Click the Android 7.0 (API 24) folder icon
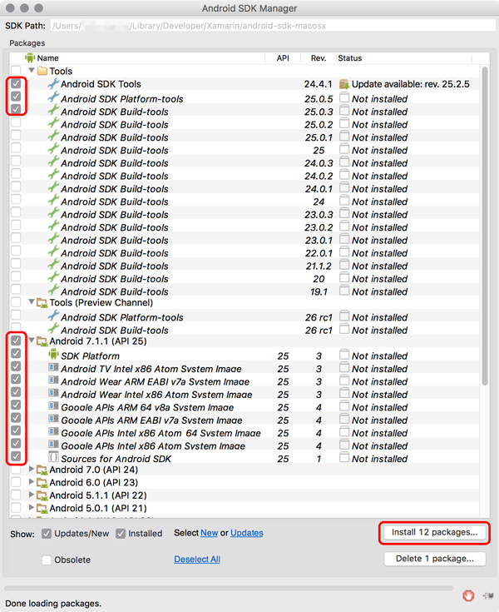 pos(42,470)
